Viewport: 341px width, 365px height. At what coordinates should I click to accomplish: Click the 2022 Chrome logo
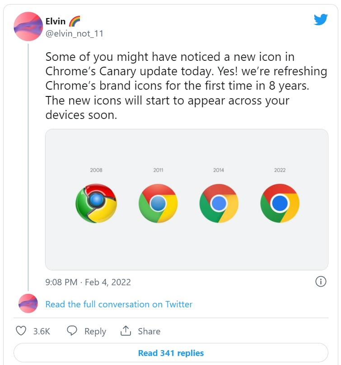[x=280, y=203]
